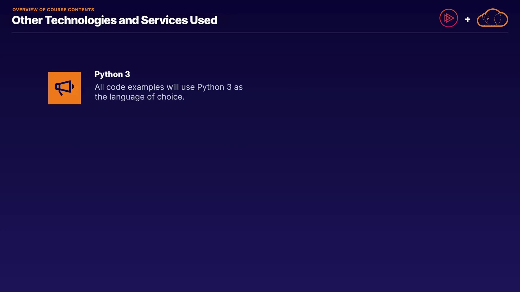
Task: Click the word "Technologies" in the title
Action: point(80,20)
